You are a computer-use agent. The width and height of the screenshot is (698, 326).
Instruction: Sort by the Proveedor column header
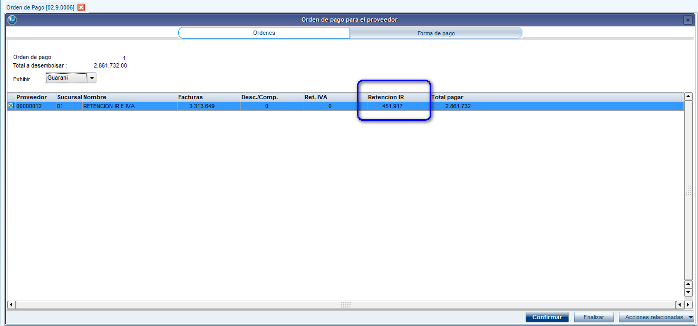[32, 97]
